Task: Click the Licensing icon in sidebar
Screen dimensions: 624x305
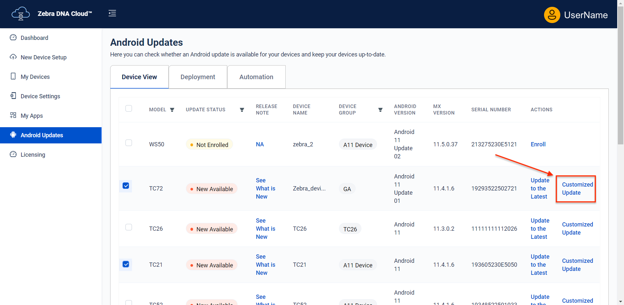Action: [13, 154]
